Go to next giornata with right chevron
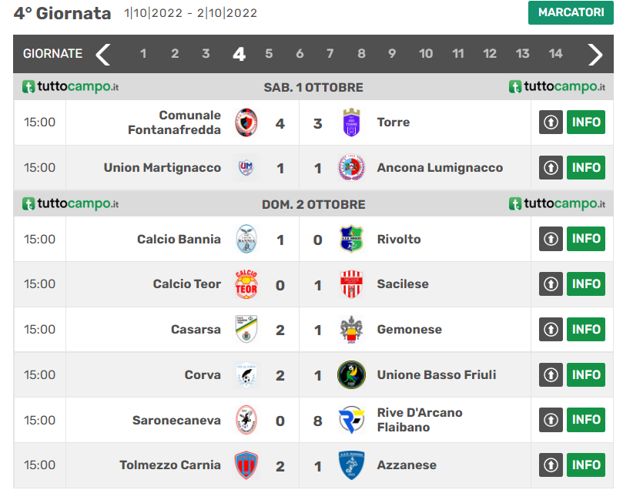This screenshot has width=623, height=500. coord(595,54)
